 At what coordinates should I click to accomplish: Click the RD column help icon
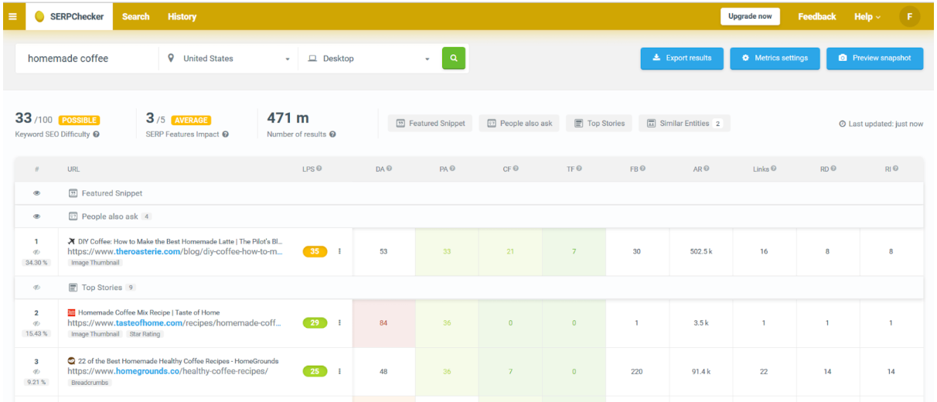833,169
